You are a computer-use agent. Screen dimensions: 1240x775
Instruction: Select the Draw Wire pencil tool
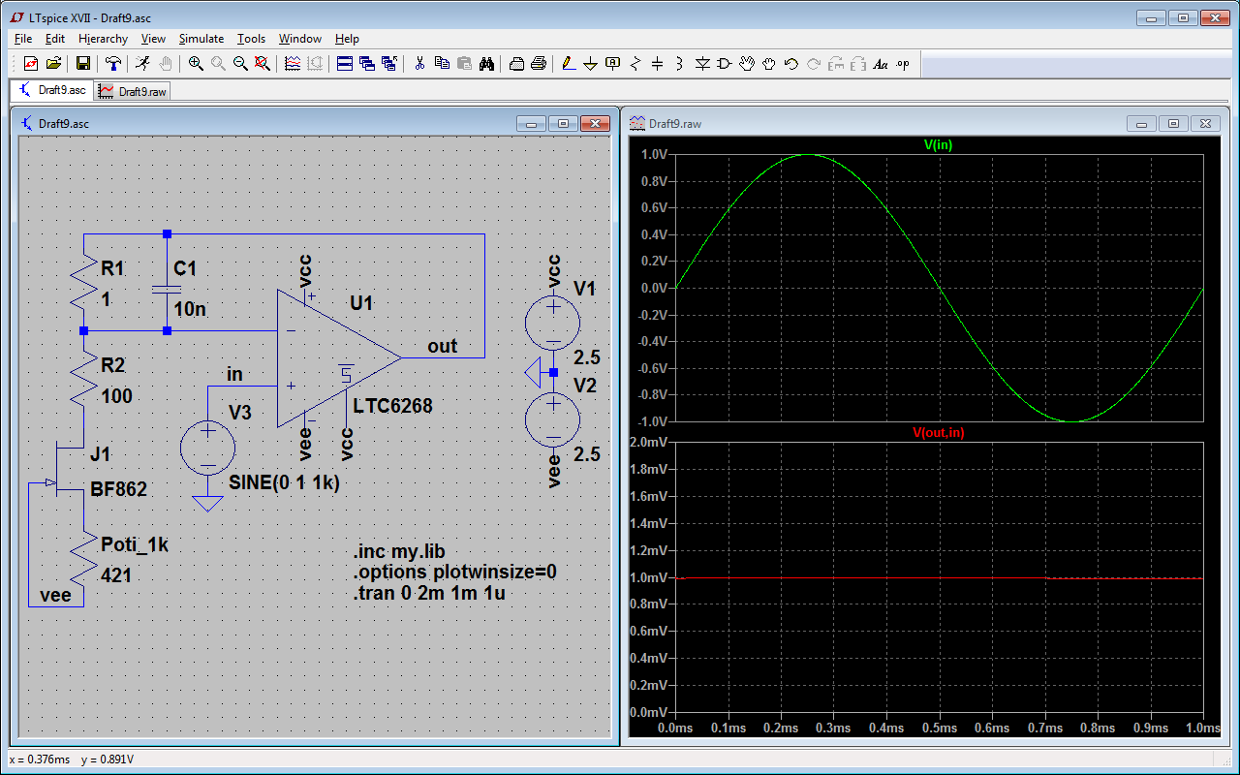(568, 64)
